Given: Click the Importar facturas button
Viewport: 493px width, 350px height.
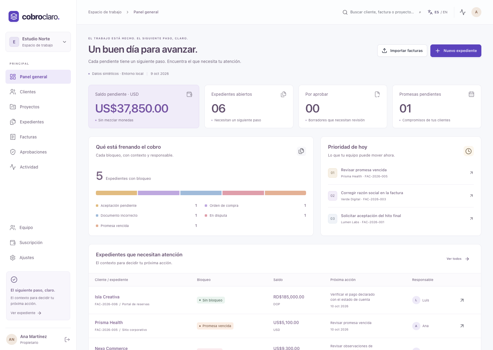Looking at the screenshot, I should [x=402, y=51].
